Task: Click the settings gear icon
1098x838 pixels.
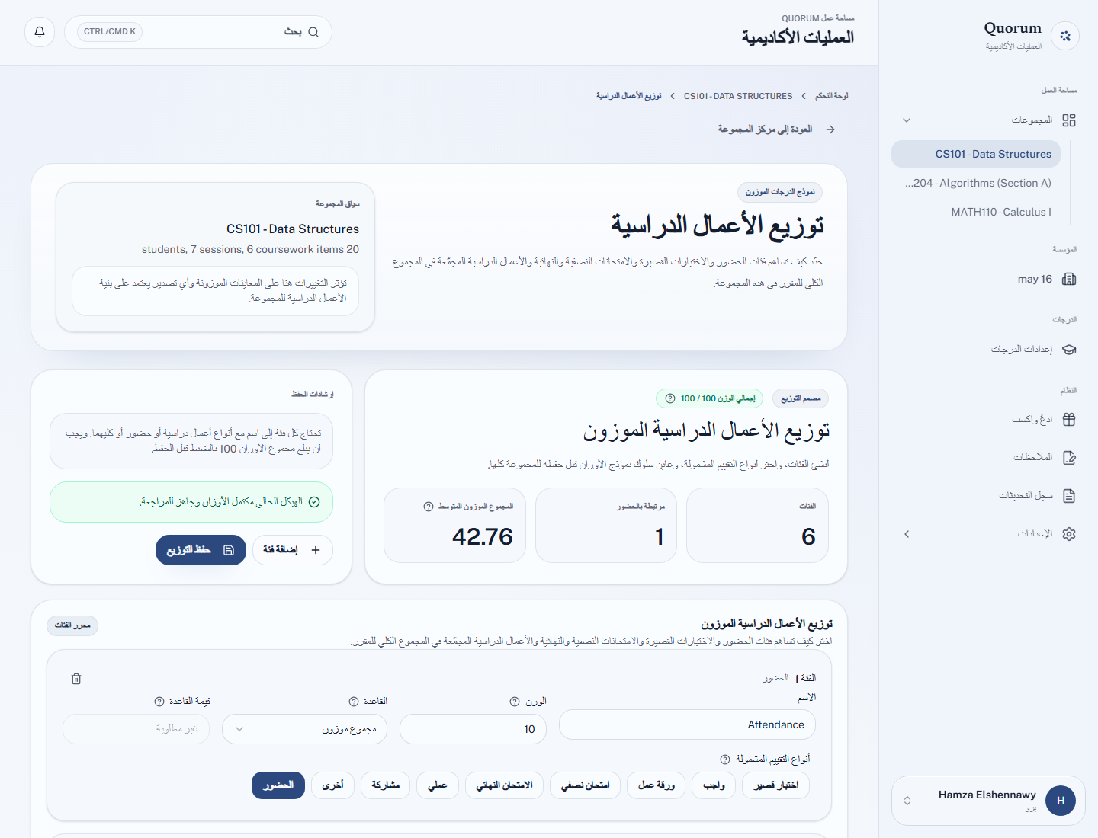Action: pos(1069,534)
